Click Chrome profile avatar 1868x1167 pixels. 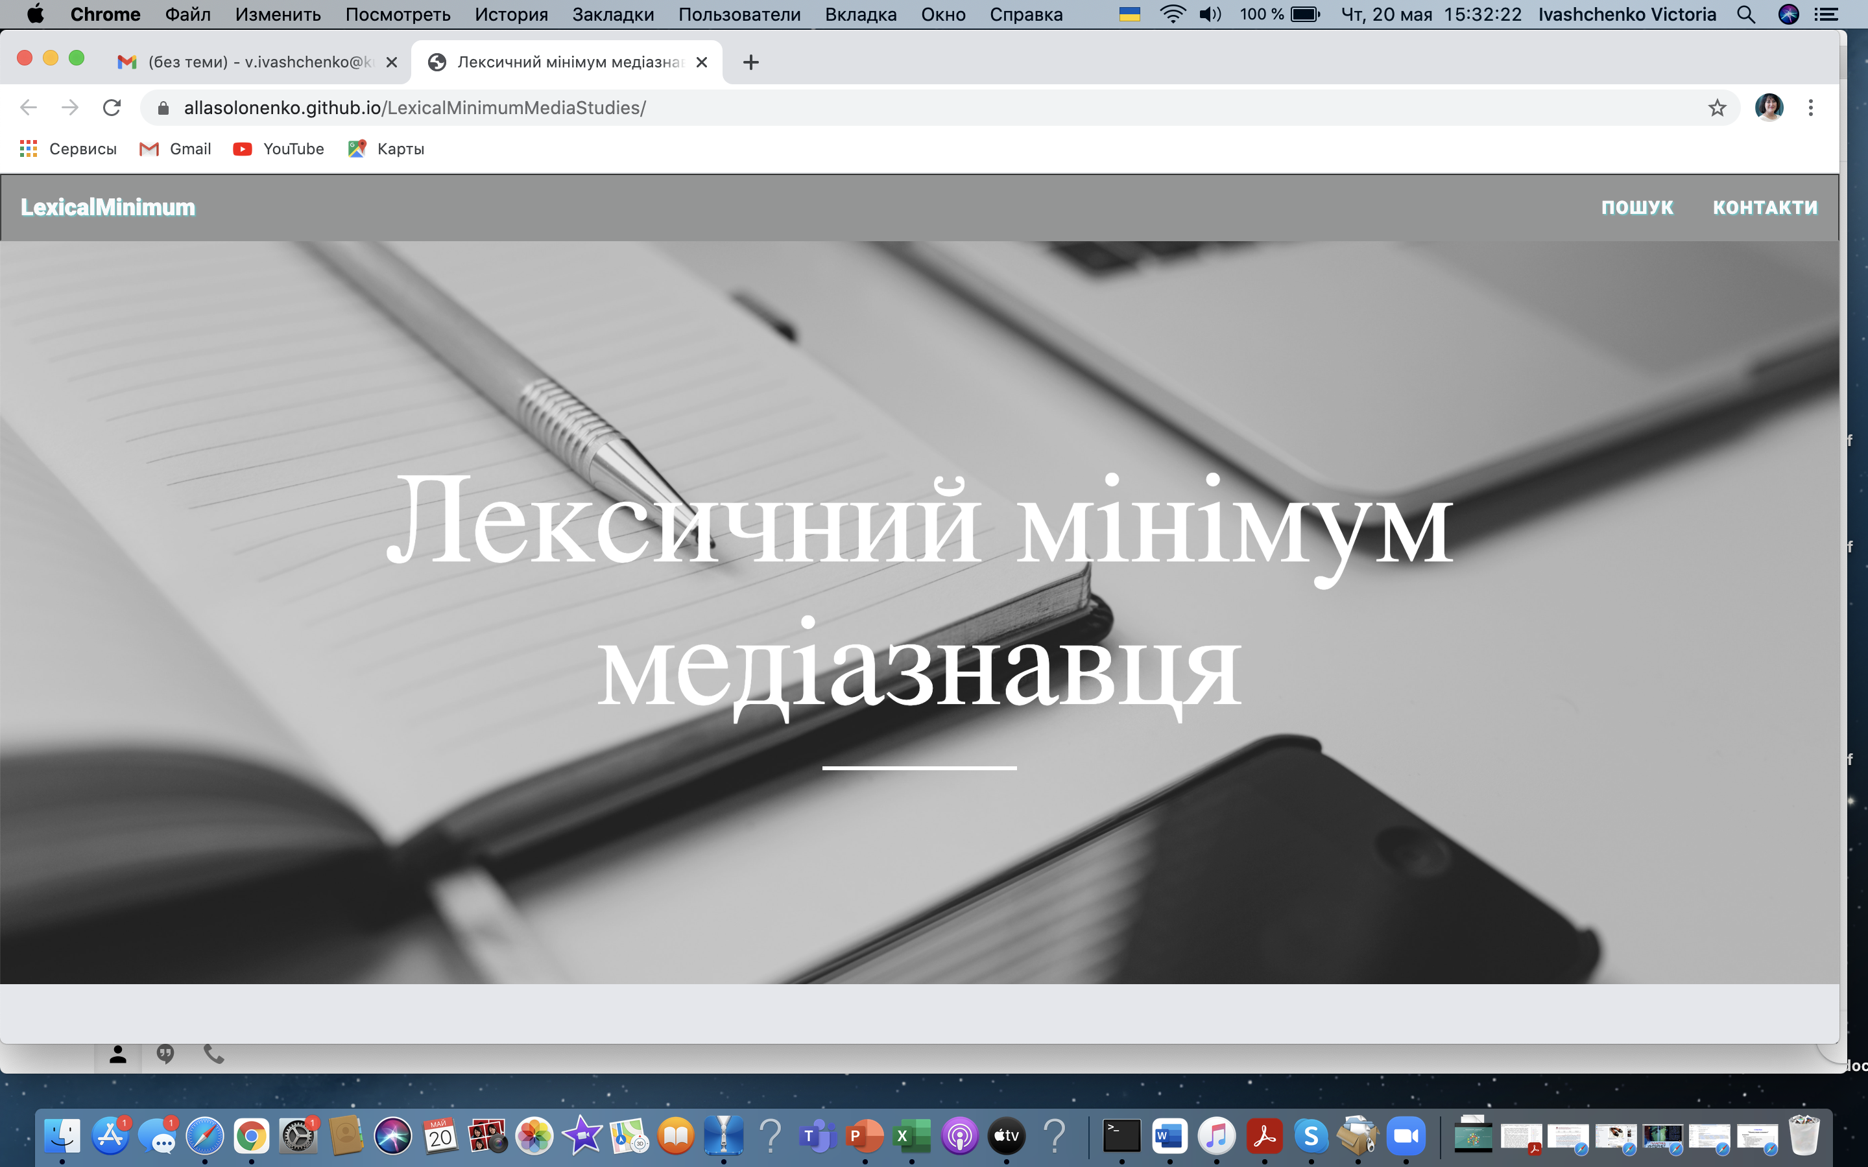[x=1768, y=107]
